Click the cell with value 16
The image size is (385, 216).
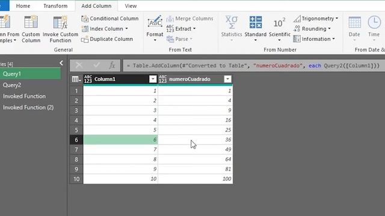point(196,120)
